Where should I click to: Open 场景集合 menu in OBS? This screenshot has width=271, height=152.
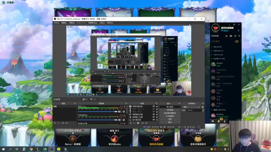[x=92, y=23]
